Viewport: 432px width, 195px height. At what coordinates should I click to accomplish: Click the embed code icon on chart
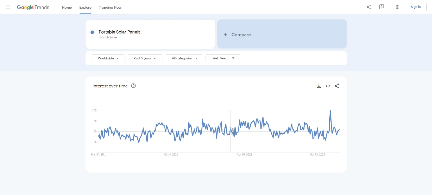[x=328, y=86]
